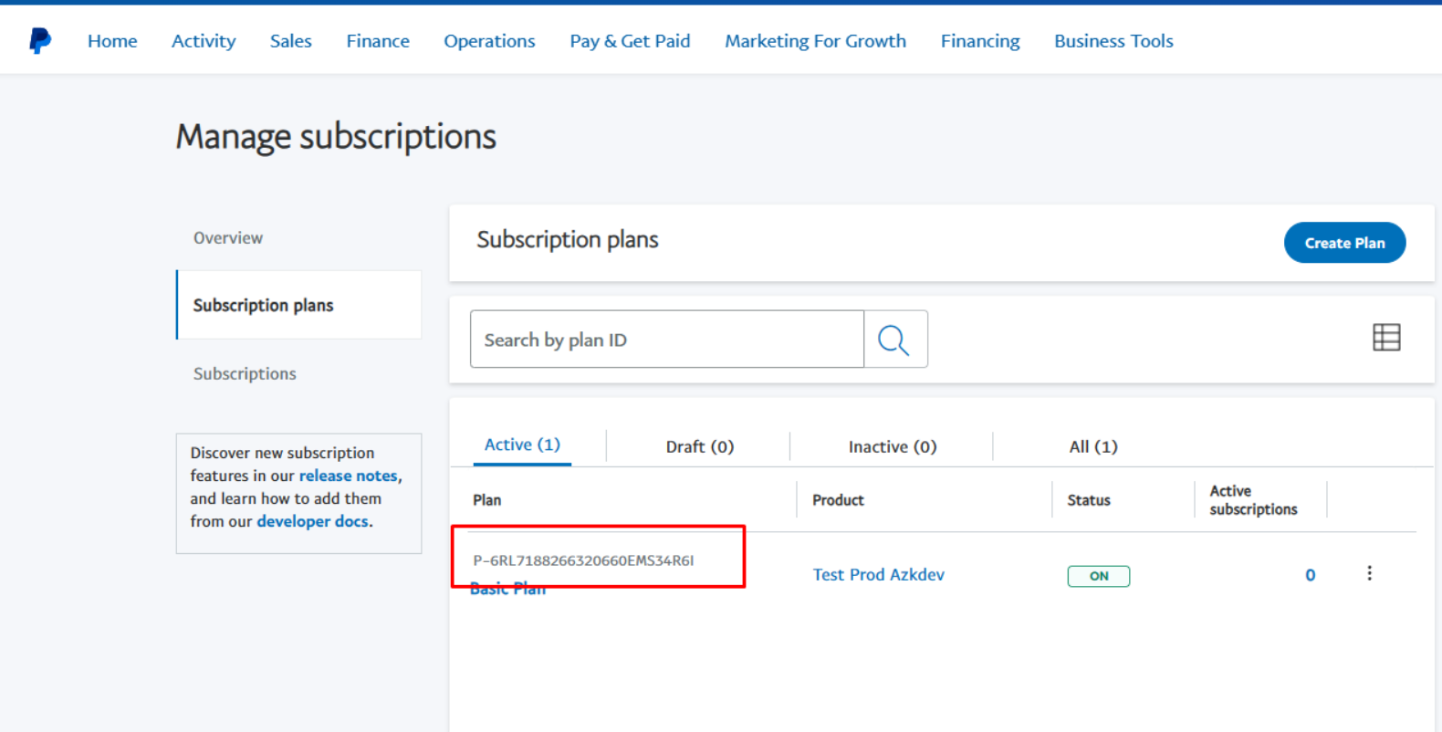The height and width of the screenshot is (732, 1442).
Task: Select Business Tools in top navigation
Action: coord(1113,41)
